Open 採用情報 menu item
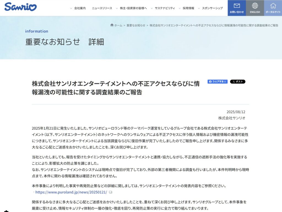Viewport: 282px width, 212px height. (188, 8)
